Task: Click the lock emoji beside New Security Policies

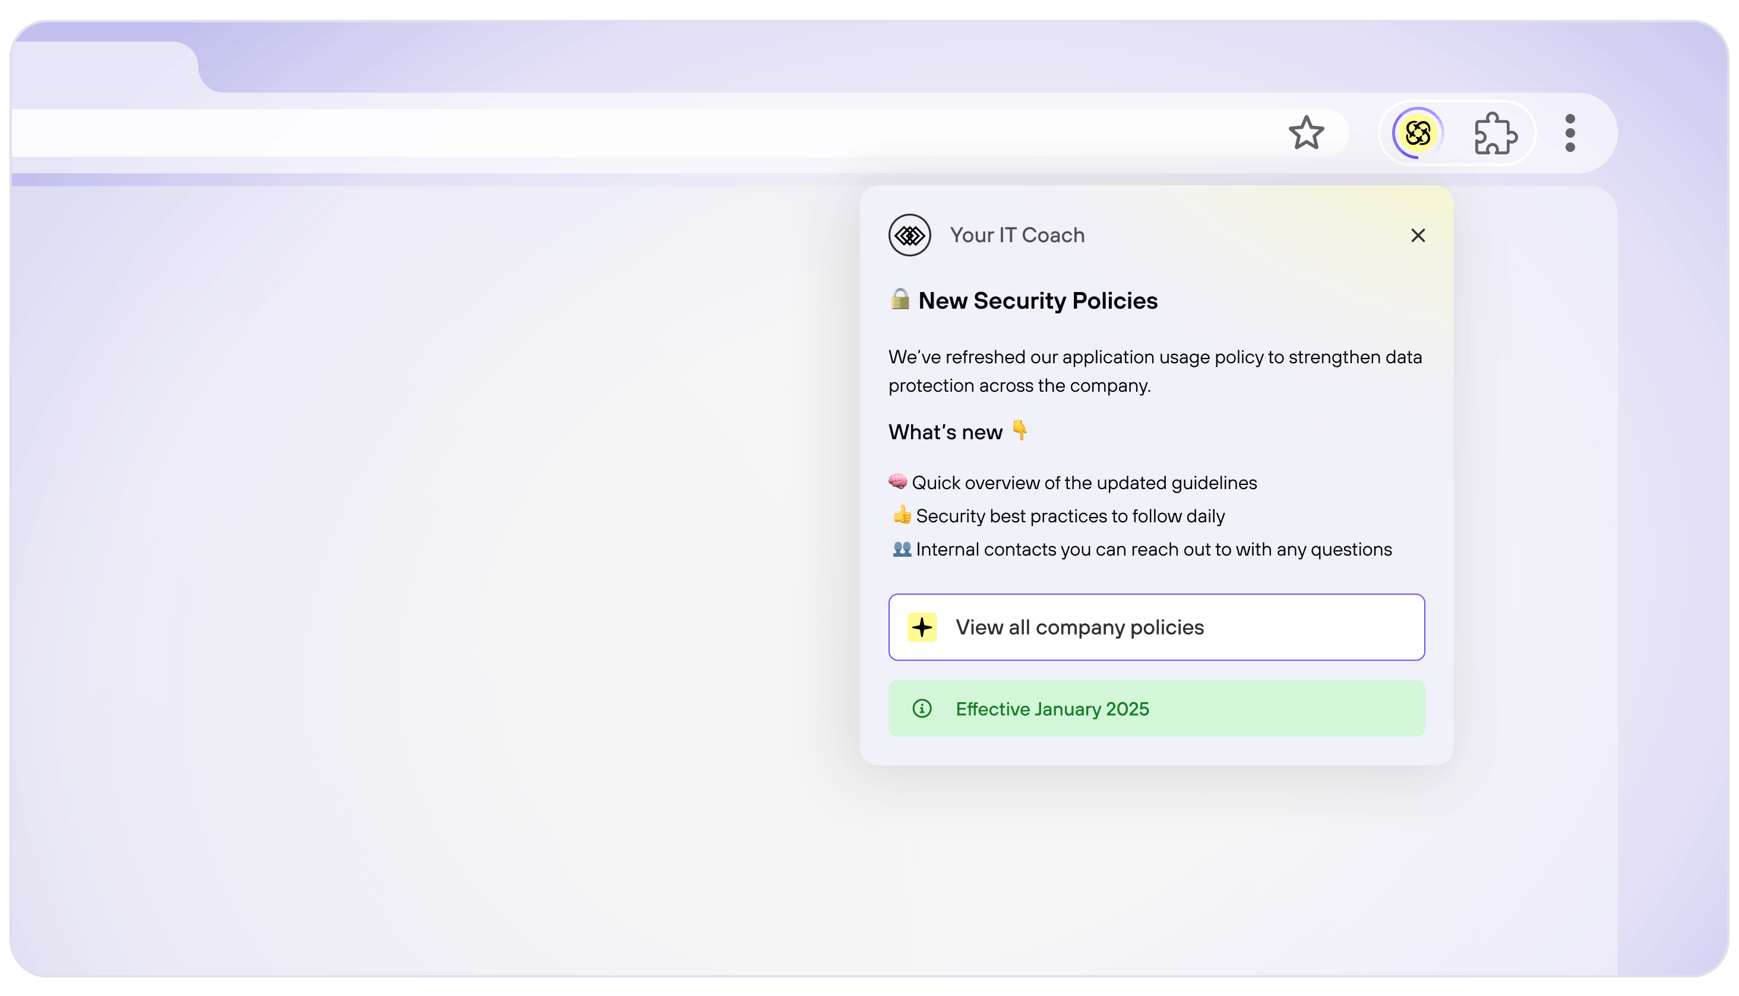Action: 899,299
